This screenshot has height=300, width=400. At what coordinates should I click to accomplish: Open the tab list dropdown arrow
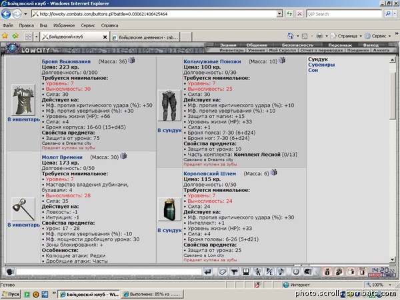coord(37,37)
